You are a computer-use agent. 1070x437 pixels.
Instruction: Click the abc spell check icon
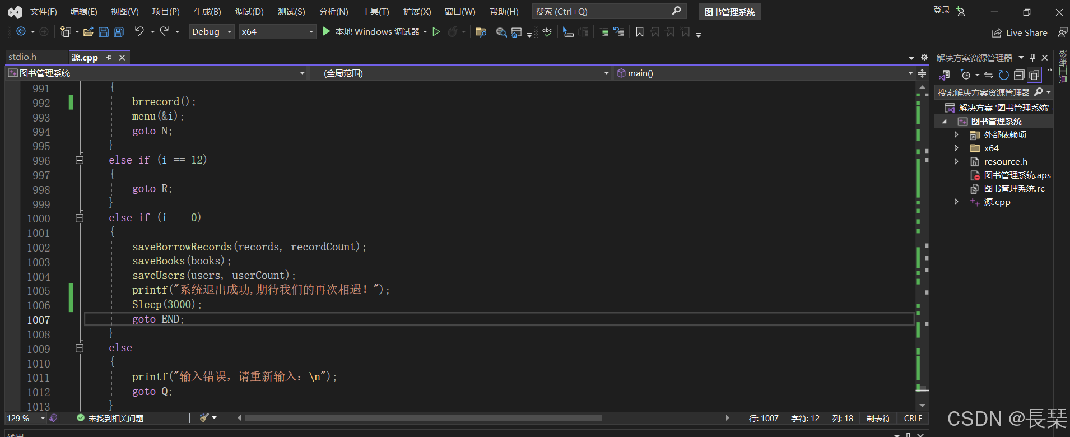tap(547, 32)
